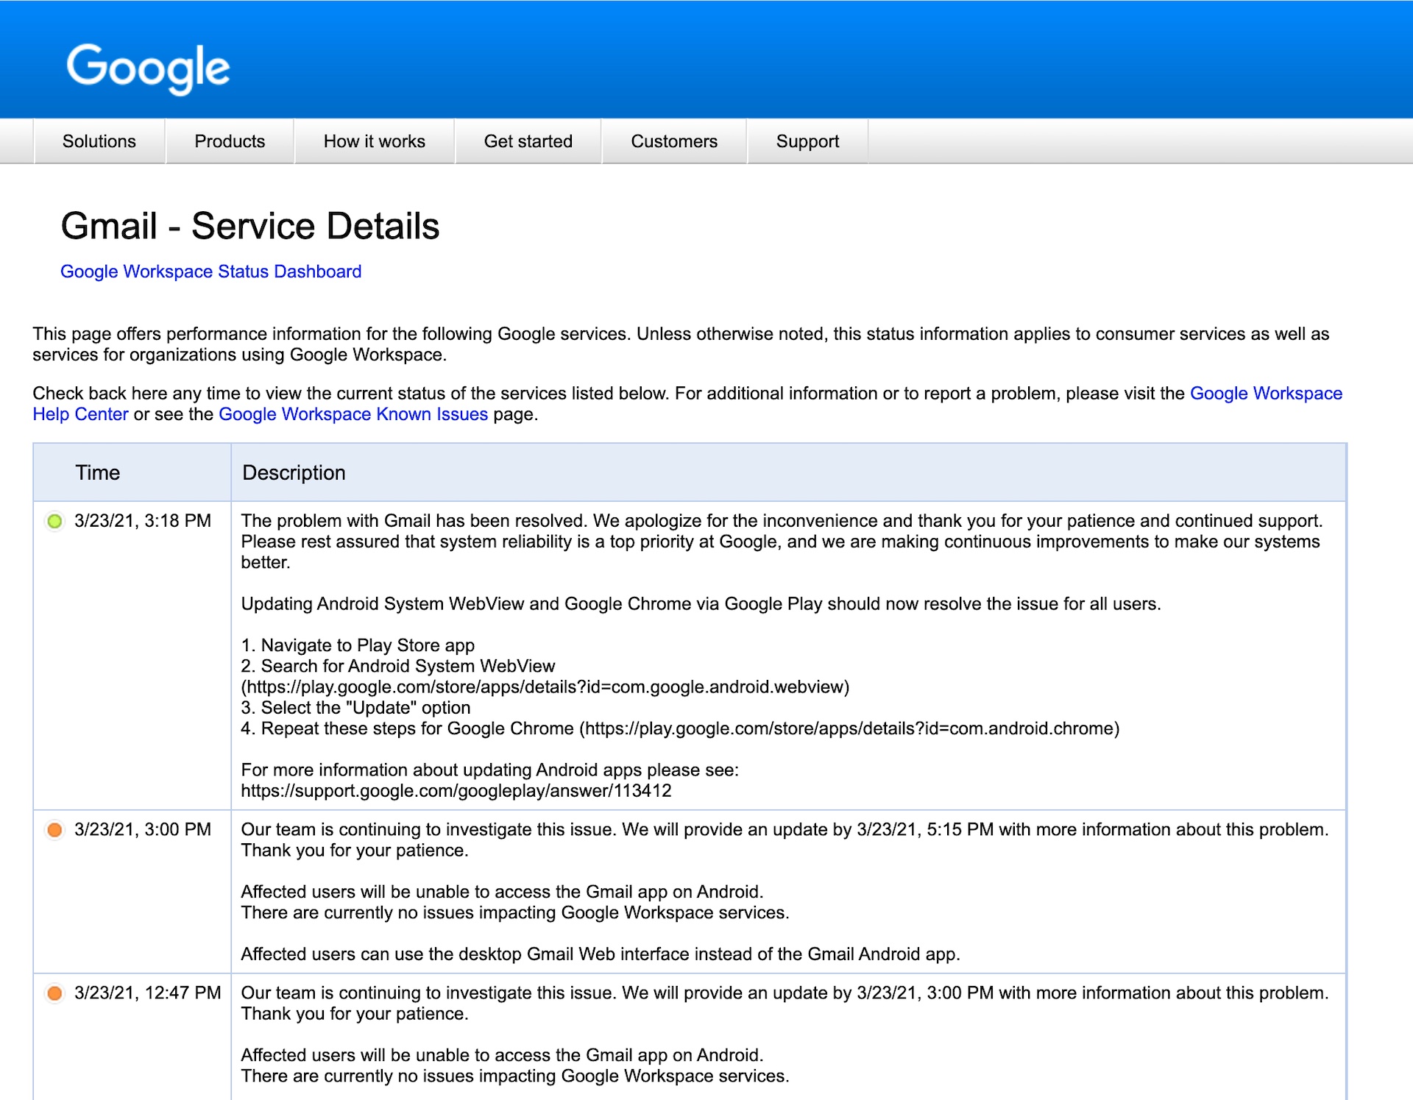The image size is (1413, 1100).
Task: Click orange status dot at 3:00 PM
Action: (54, 831)
